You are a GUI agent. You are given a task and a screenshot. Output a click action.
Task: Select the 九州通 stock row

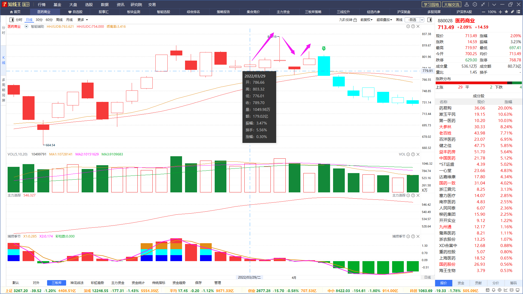click(x=479, y=227)
